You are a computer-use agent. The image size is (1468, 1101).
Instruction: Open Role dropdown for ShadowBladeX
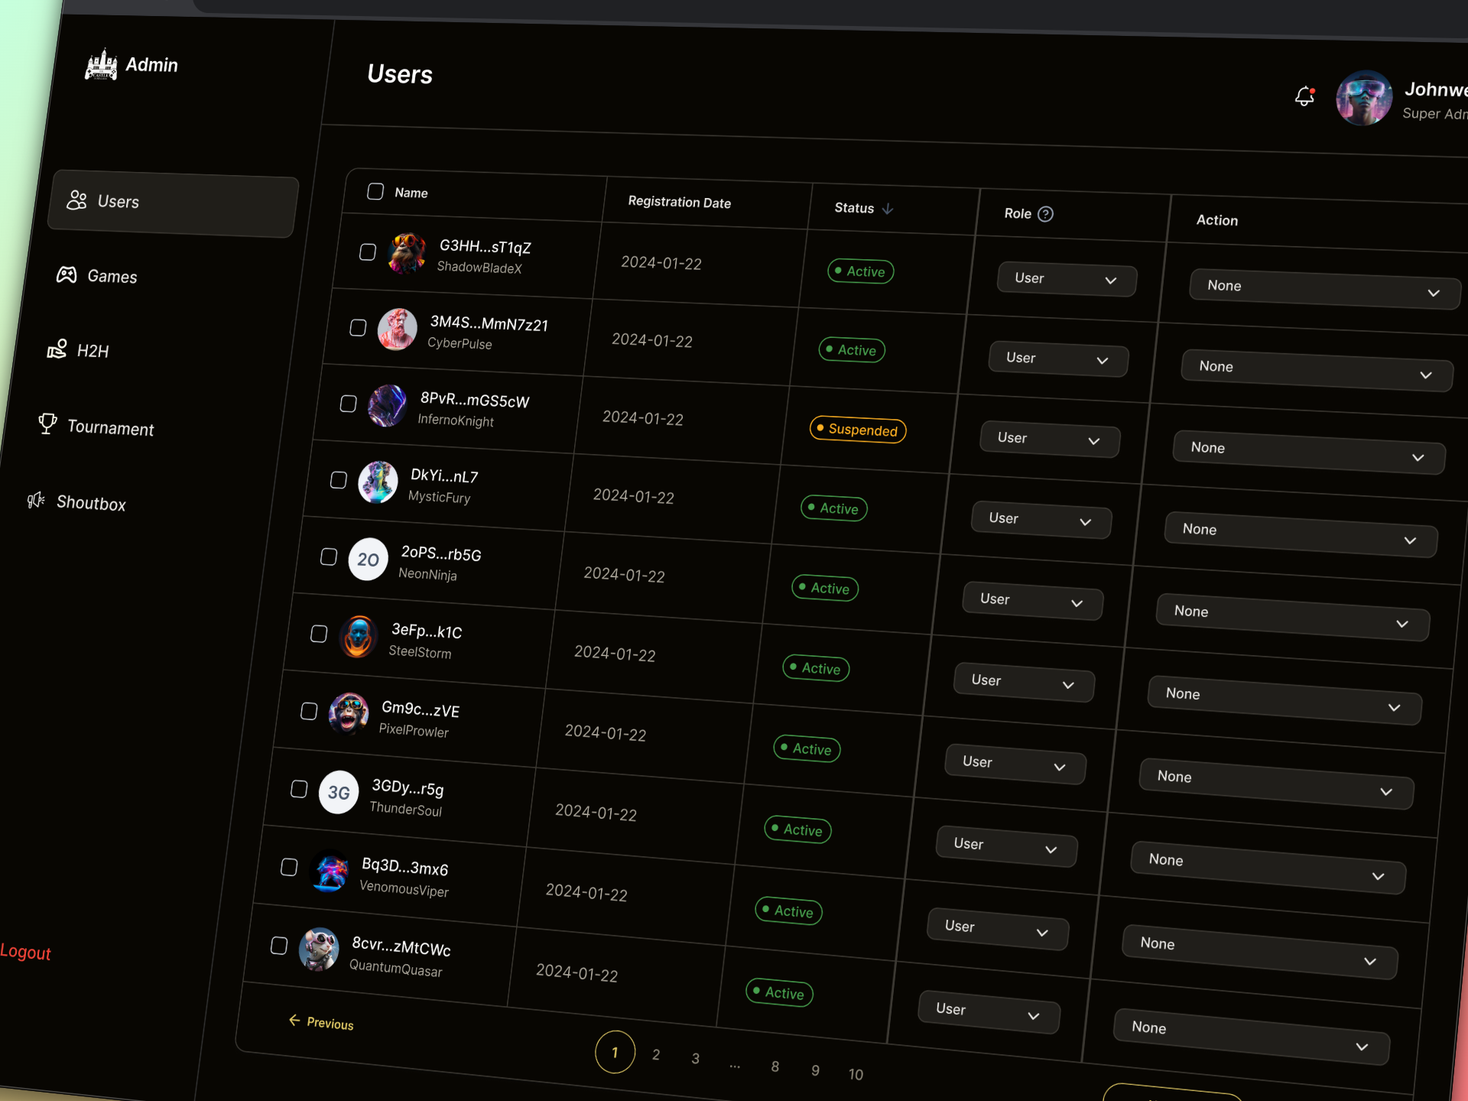(1067, 279)
